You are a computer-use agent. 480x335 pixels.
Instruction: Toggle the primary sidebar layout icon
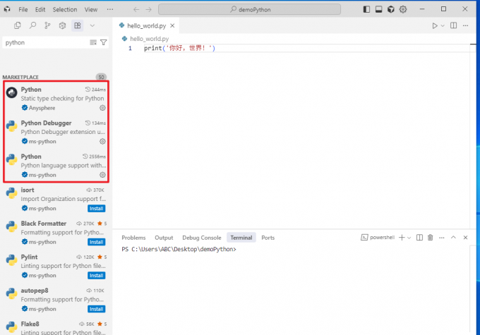pos(366,9)
